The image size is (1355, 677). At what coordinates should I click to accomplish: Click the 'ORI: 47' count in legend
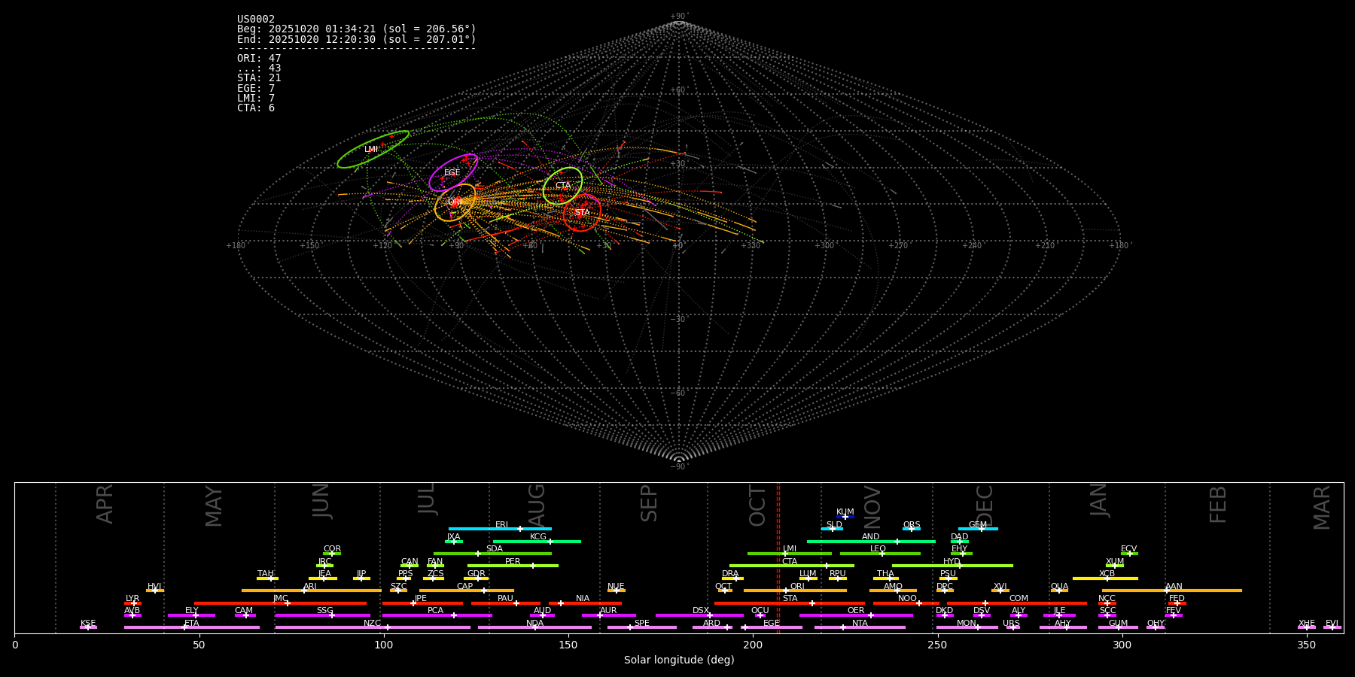[x=259, y=59]
